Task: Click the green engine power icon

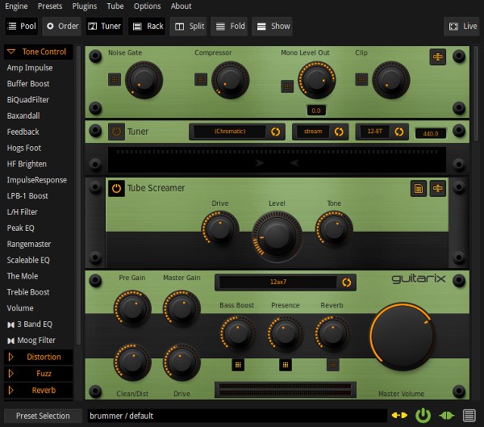Action: point(423,416)
